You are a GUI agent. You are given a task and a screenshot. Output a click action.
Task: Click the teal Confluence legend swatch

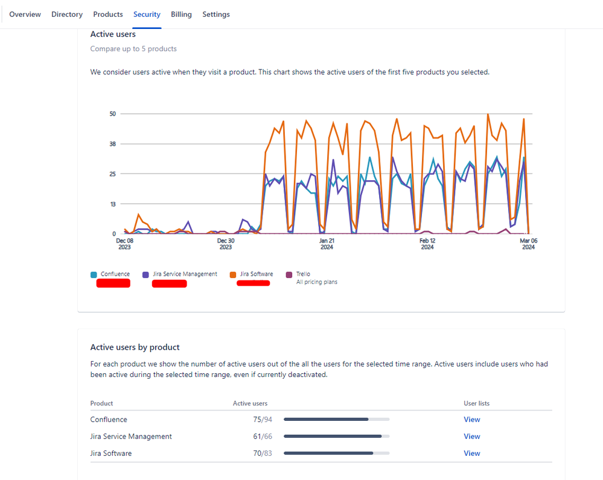point(95,274)
